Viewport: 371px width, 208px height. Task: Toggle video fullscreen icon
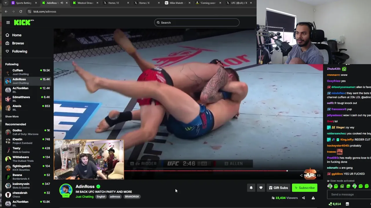[x=319, y=175]
